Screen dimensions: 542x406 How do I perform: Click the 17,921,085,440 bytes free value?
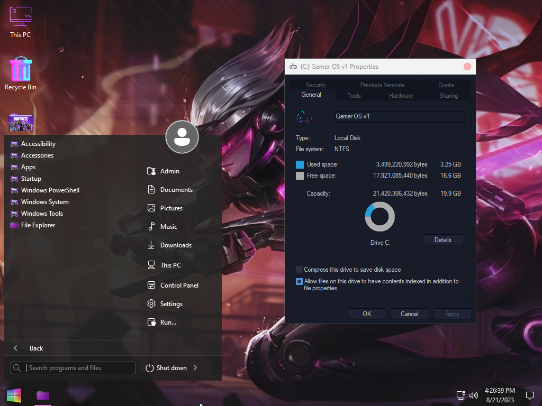pyautogui.click(x=400, y=176)
